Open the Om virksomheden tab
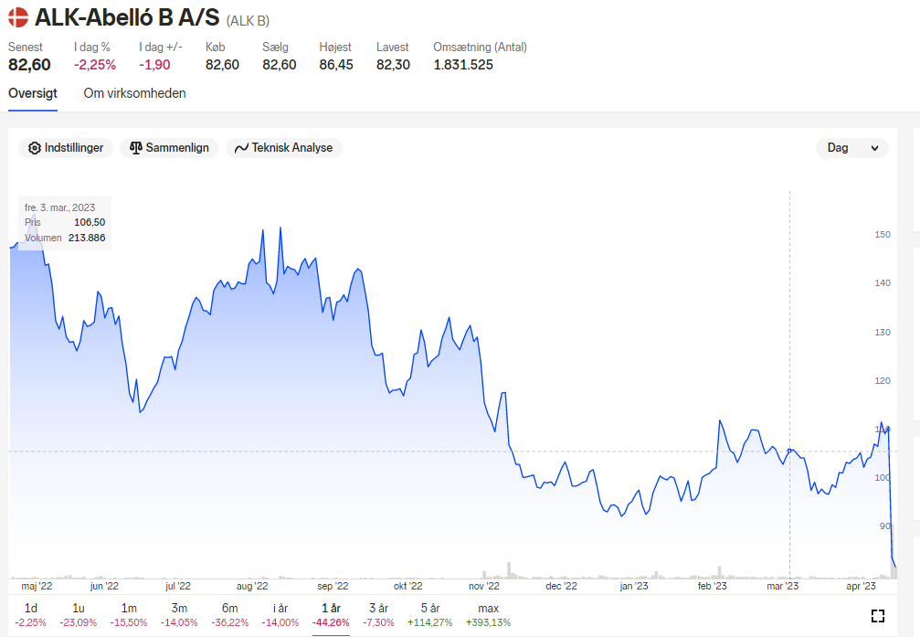Viewport: 920px width, 637px height. pos(134,93)
